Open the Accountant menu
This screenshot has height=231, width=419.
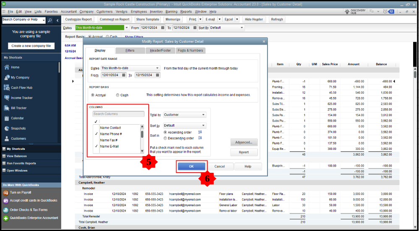[x=69, y=12]
